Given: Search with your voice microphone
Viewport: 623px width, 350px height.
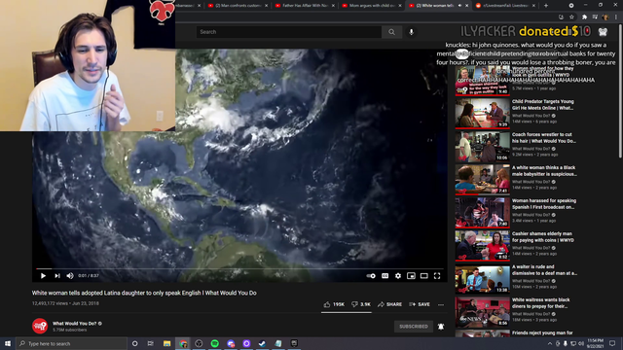Looking at the screenshot, I should [x=411, y=32].
